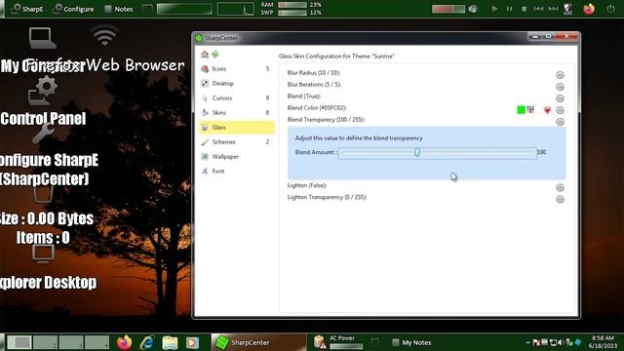Open the Explorer Desktop monitor icon
This screenshot has width=624, height=351.
pyautogui.click(x=43, y=254)
